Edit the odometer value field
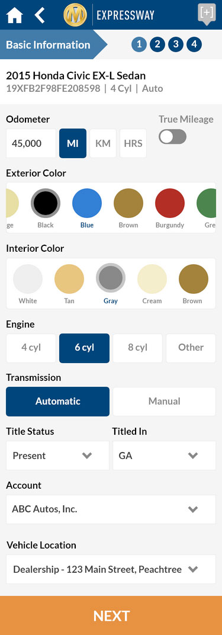 click(x=31, y=143)
